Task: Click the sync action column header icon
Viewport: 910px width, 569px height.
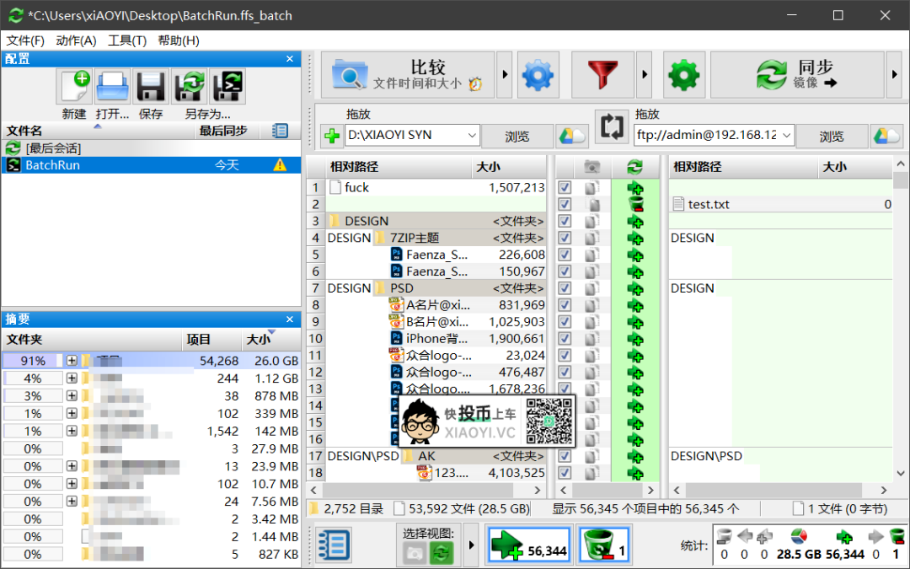Action: [634, 167]
